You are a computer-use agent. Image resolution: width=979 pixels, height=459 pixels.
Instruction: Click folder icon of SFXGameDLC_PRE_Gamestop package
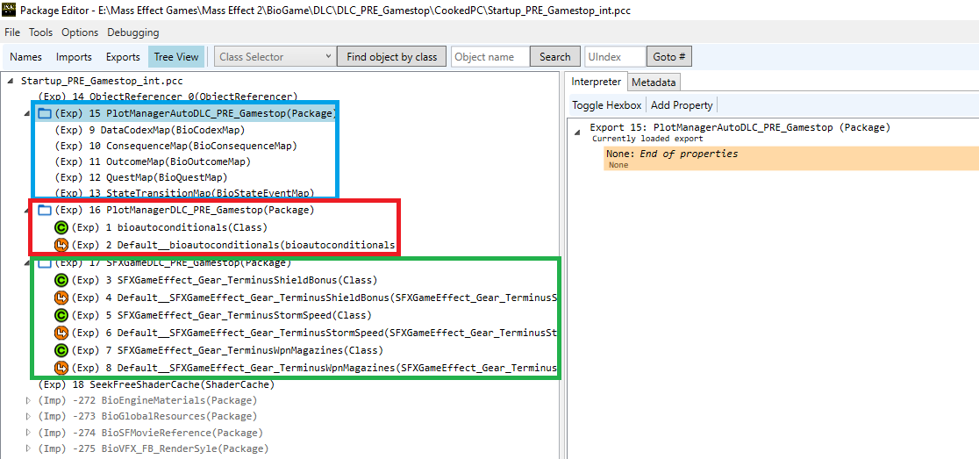45,263
